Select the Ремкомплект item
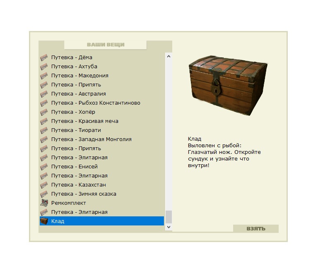Viewport: 318px width, 254px height. (102, 203)
